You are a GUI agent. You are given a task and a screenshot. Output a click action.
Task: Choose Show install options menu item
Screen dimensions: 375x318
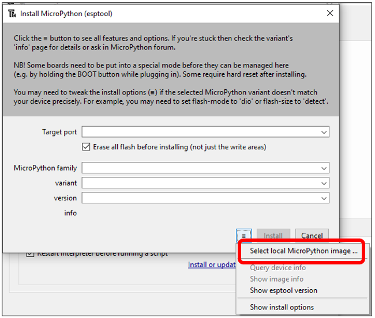pos(282,307)
